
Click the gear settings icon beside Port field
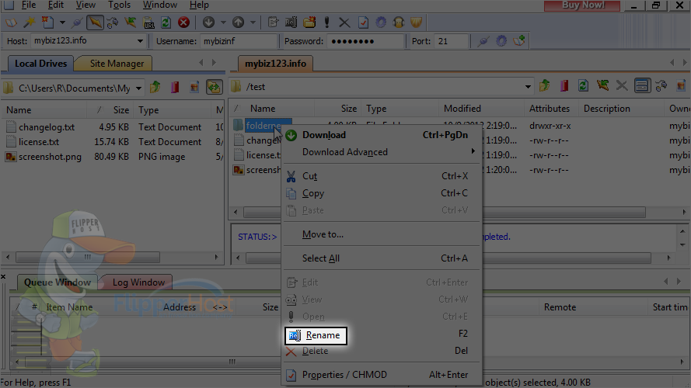(501, 41)
